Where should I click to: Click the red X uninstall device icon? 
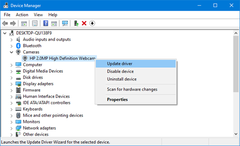(x=84, y=24)
